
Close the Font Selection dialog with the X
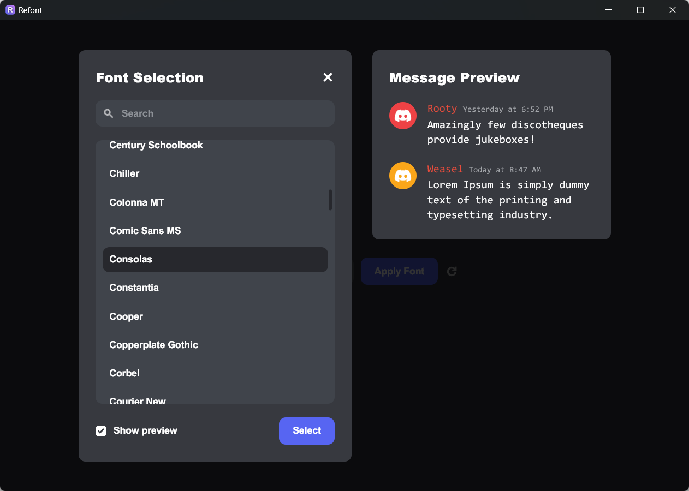328,77
